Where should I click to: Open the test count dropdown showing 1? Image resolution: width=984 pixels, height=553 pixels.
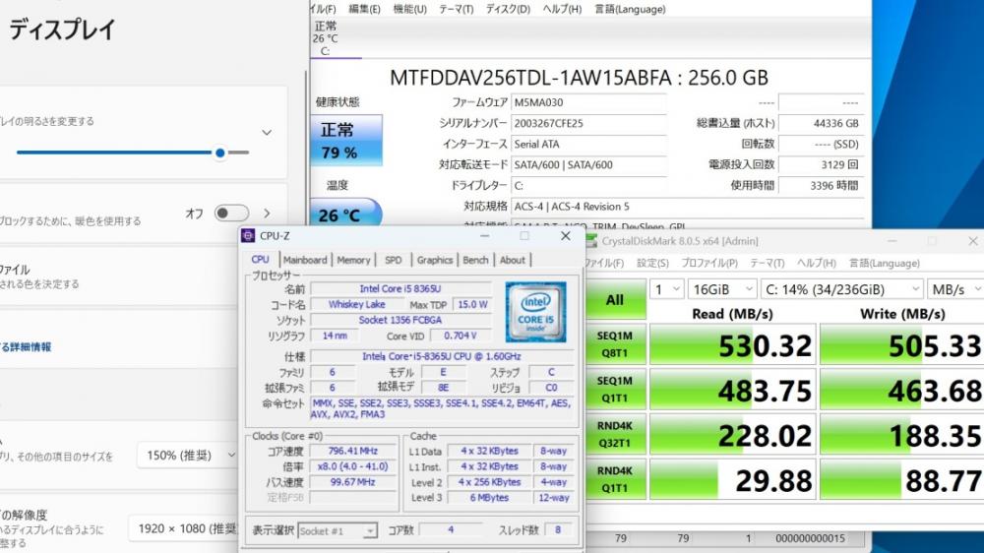(x=667, y=289)
